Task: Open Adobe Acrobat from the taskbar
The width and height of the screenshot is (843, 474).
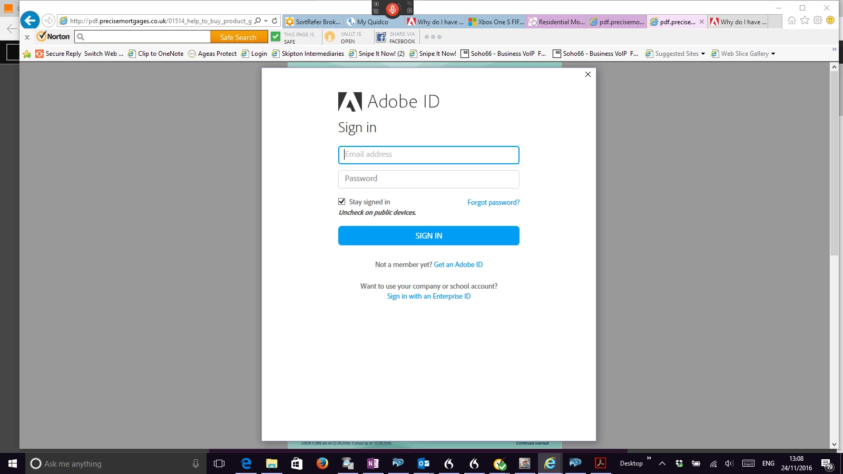Action: 601,463
